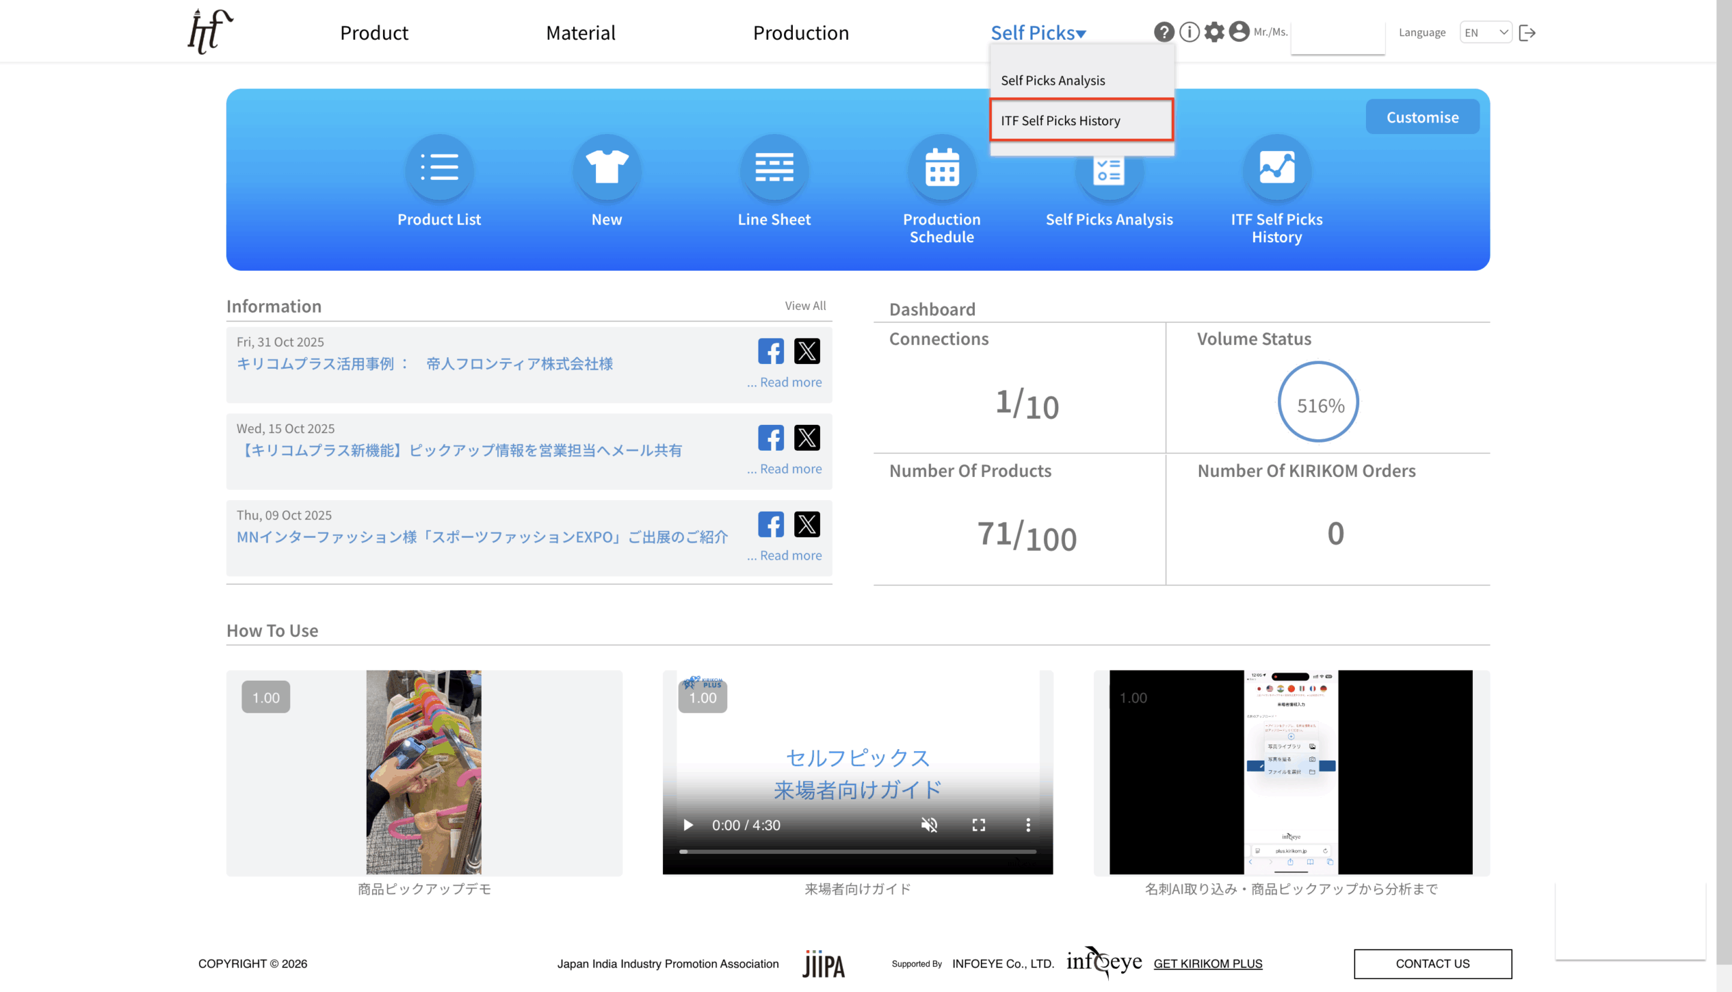The width and height of the screenshot is (1732, 992).
Task: Play the visitor guide video
Action: [x=688, y=825]
